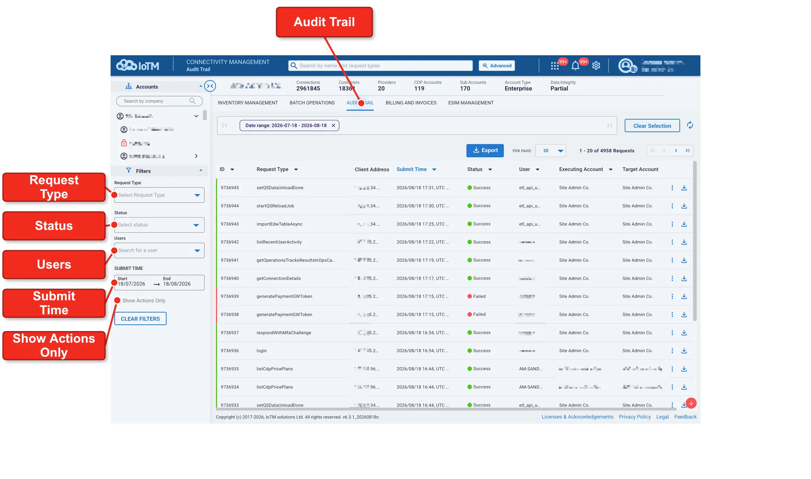This screenshot has height=479, width=811.
Task: Go to the next page of requests
Action: 676,150
